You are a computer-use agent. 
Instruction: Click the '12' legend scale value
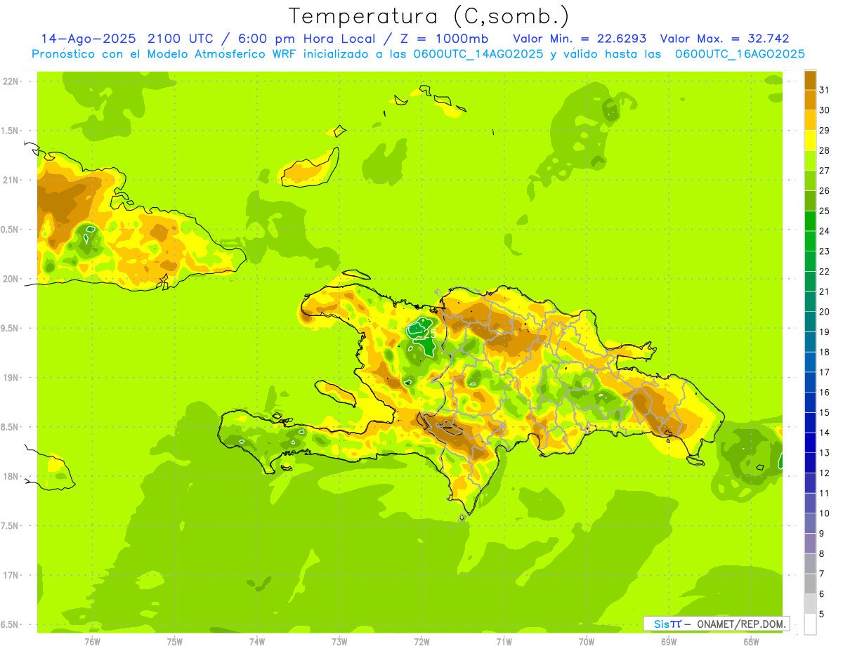825,473
